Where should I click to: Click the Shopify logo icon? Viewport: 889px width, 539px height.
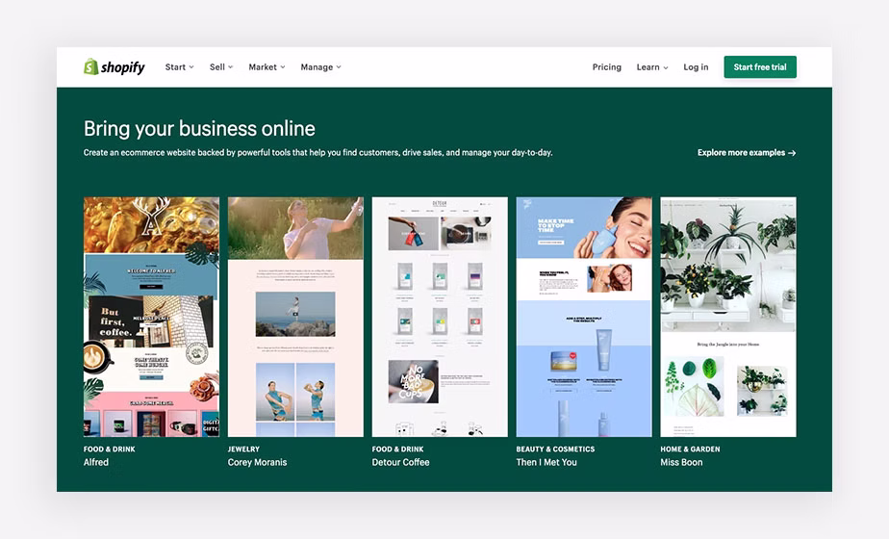coord(91,67)
